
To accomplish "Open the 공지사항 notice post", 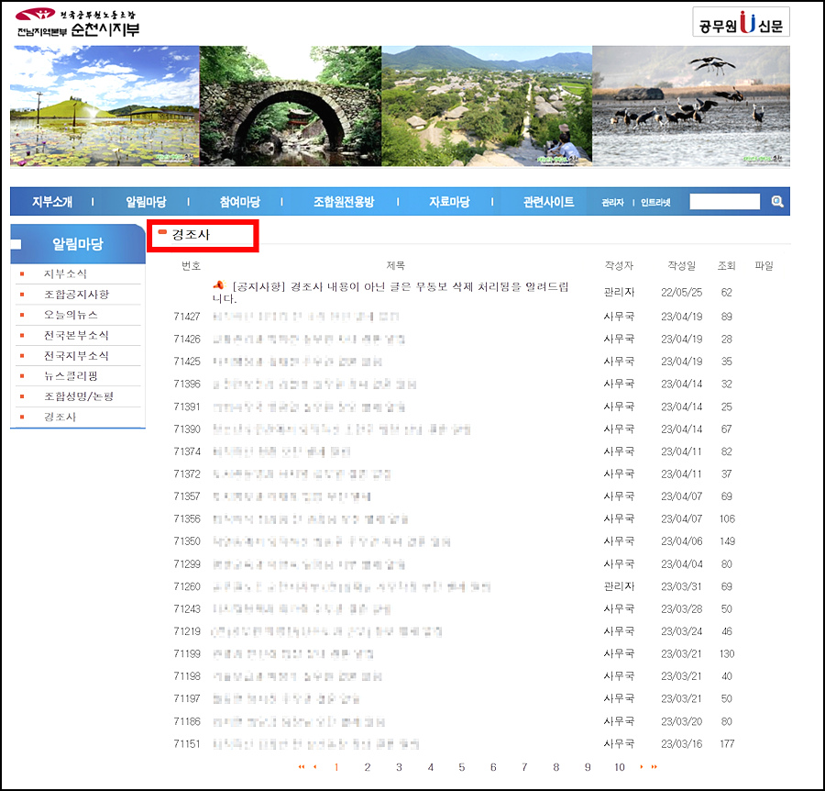I will [390, 293].
